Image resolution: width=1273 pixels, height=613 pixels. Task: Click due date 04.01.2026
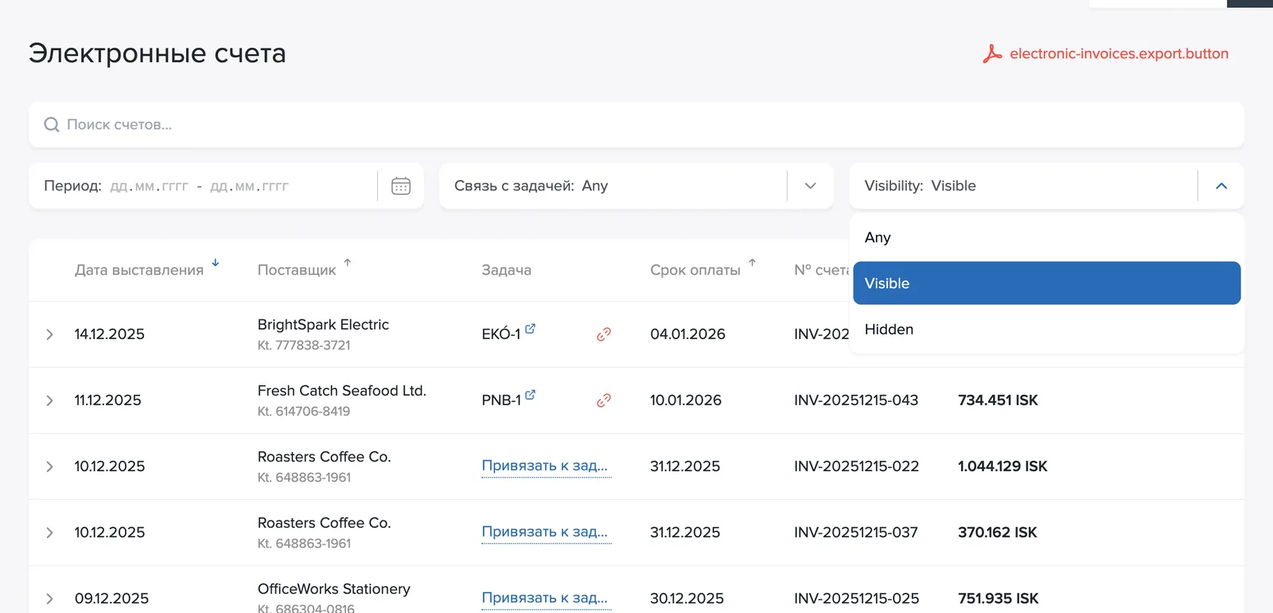point(687,334)
